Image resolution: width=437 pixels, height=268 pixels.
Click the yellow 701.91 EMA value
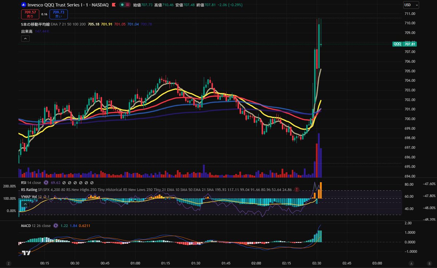pos(107,24)
